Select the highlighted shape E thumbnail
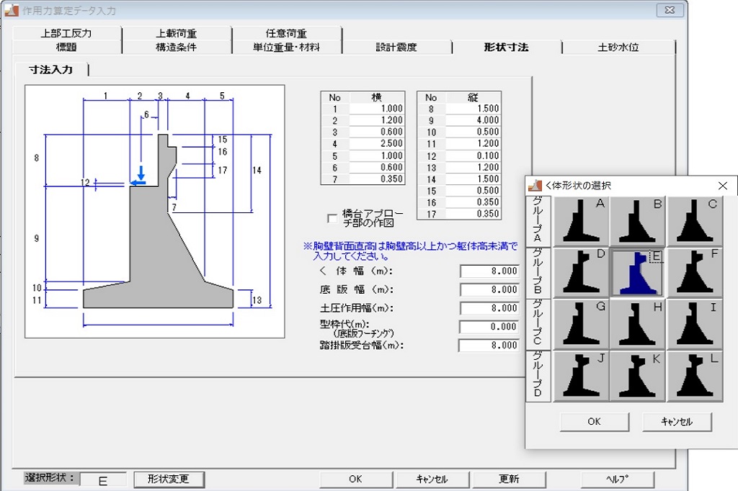Screen dimensions: 738x491 tap(637, 272)
